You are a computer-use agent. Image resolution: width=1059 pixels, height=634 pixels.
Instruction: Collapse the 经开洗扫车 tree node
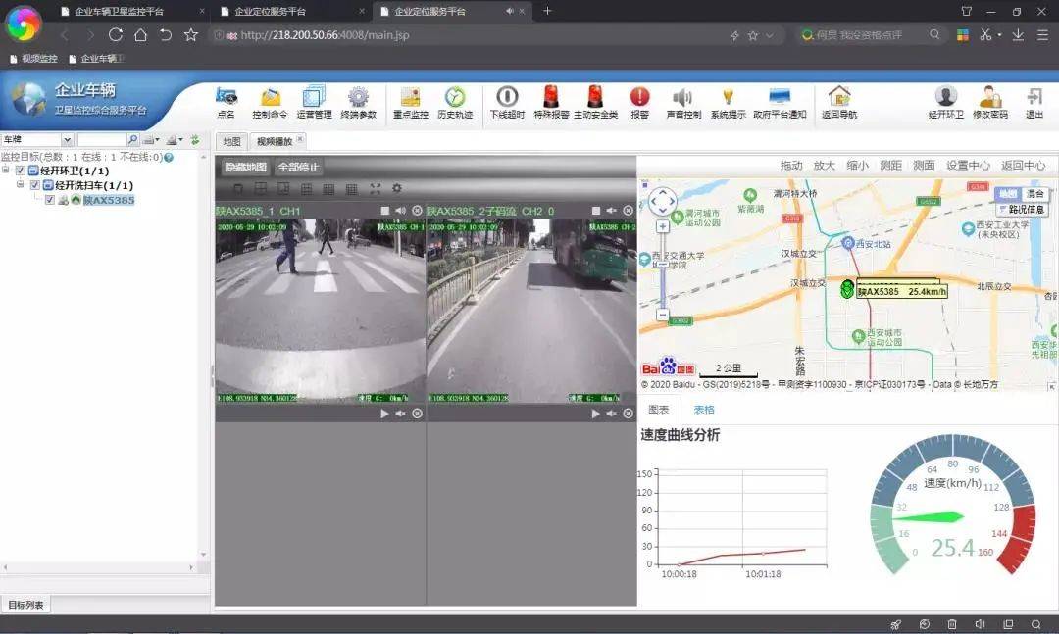pos(21,185)
